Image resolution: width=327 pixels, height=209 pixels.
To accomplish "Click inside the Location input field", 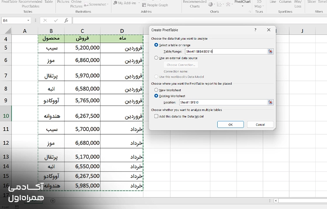I will pyautogui.click(x=223, y=102).
